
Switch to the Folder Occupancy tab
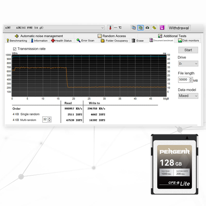(x=114, y=41)
